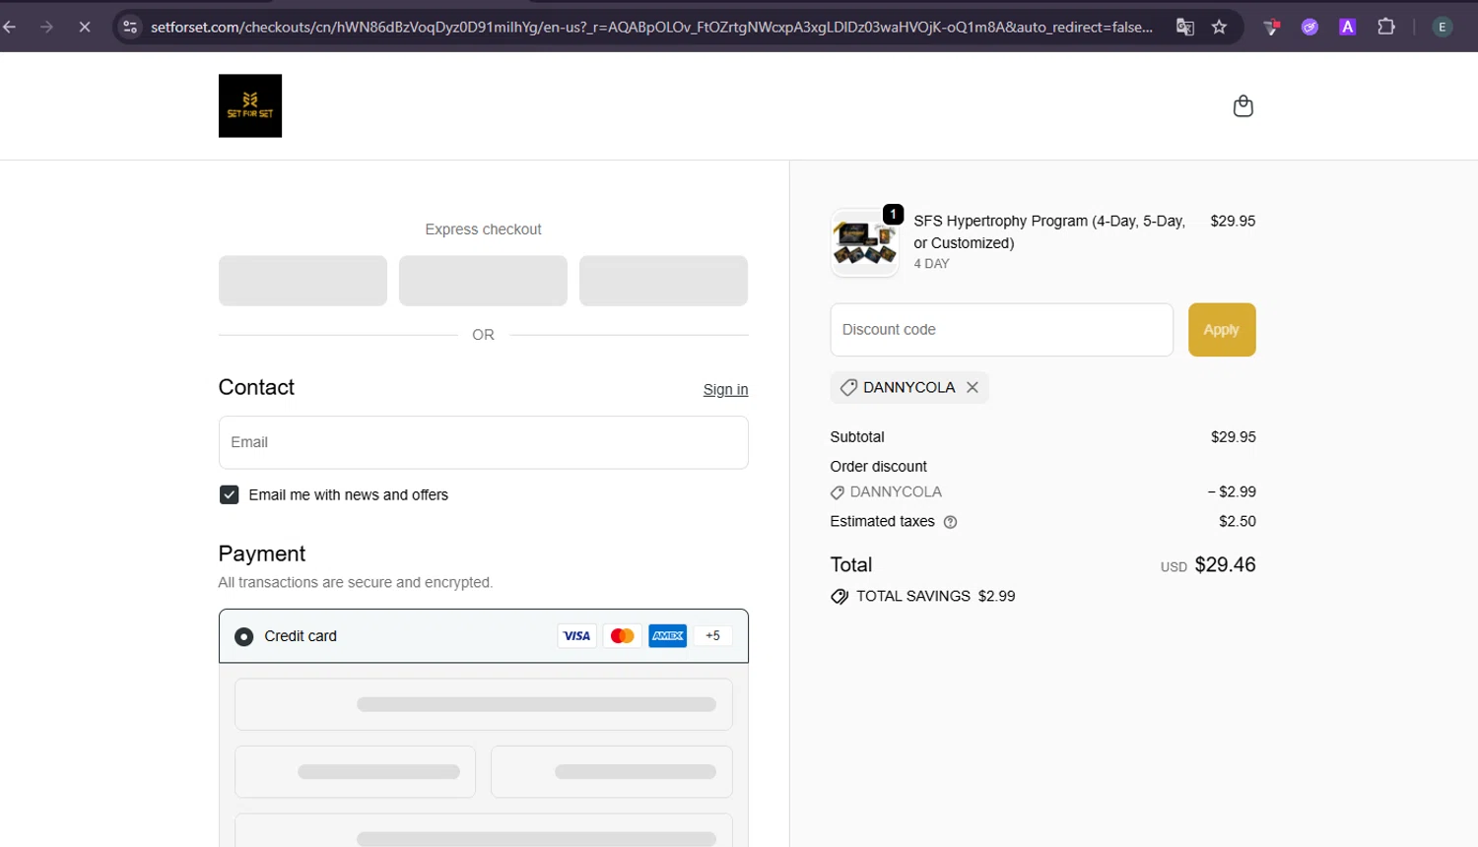Click the Order discount label
This screenshot has height=847, width=1478.
(x=878, y=466)
